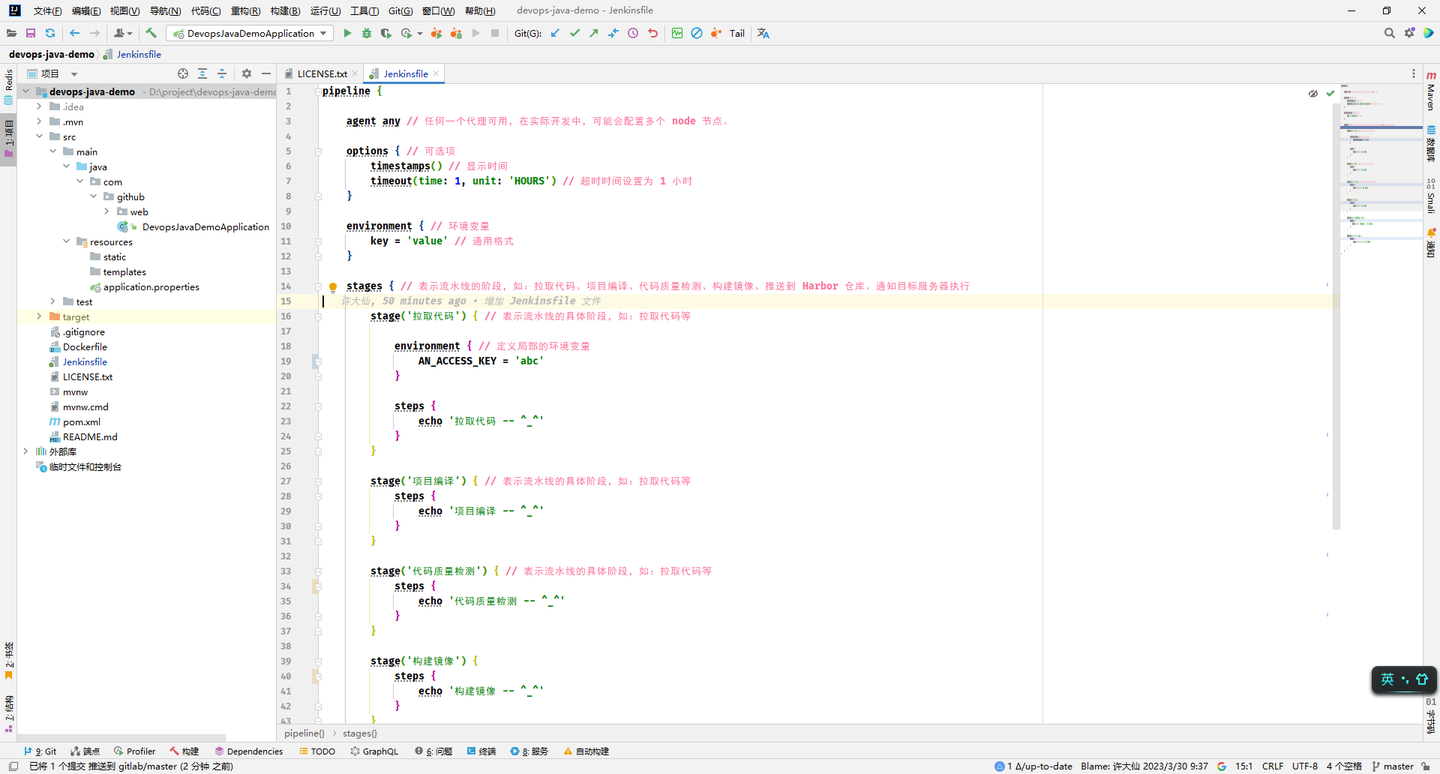Expand the web package

pyautogui.click(x=106, y=211)
